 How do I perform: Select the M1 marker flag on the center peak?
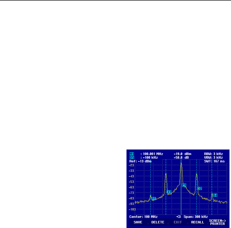pos(184,185)
